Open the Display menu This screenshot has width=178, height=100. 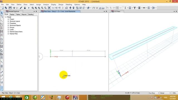click(54, 4)
